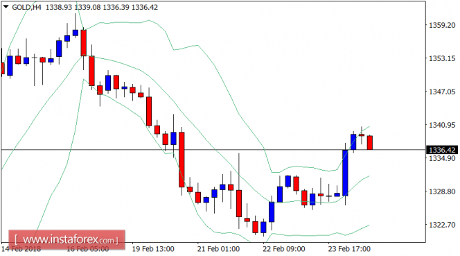
Task: Click the tall blue candle near 23 Feb 17:00
Action: 345,173
